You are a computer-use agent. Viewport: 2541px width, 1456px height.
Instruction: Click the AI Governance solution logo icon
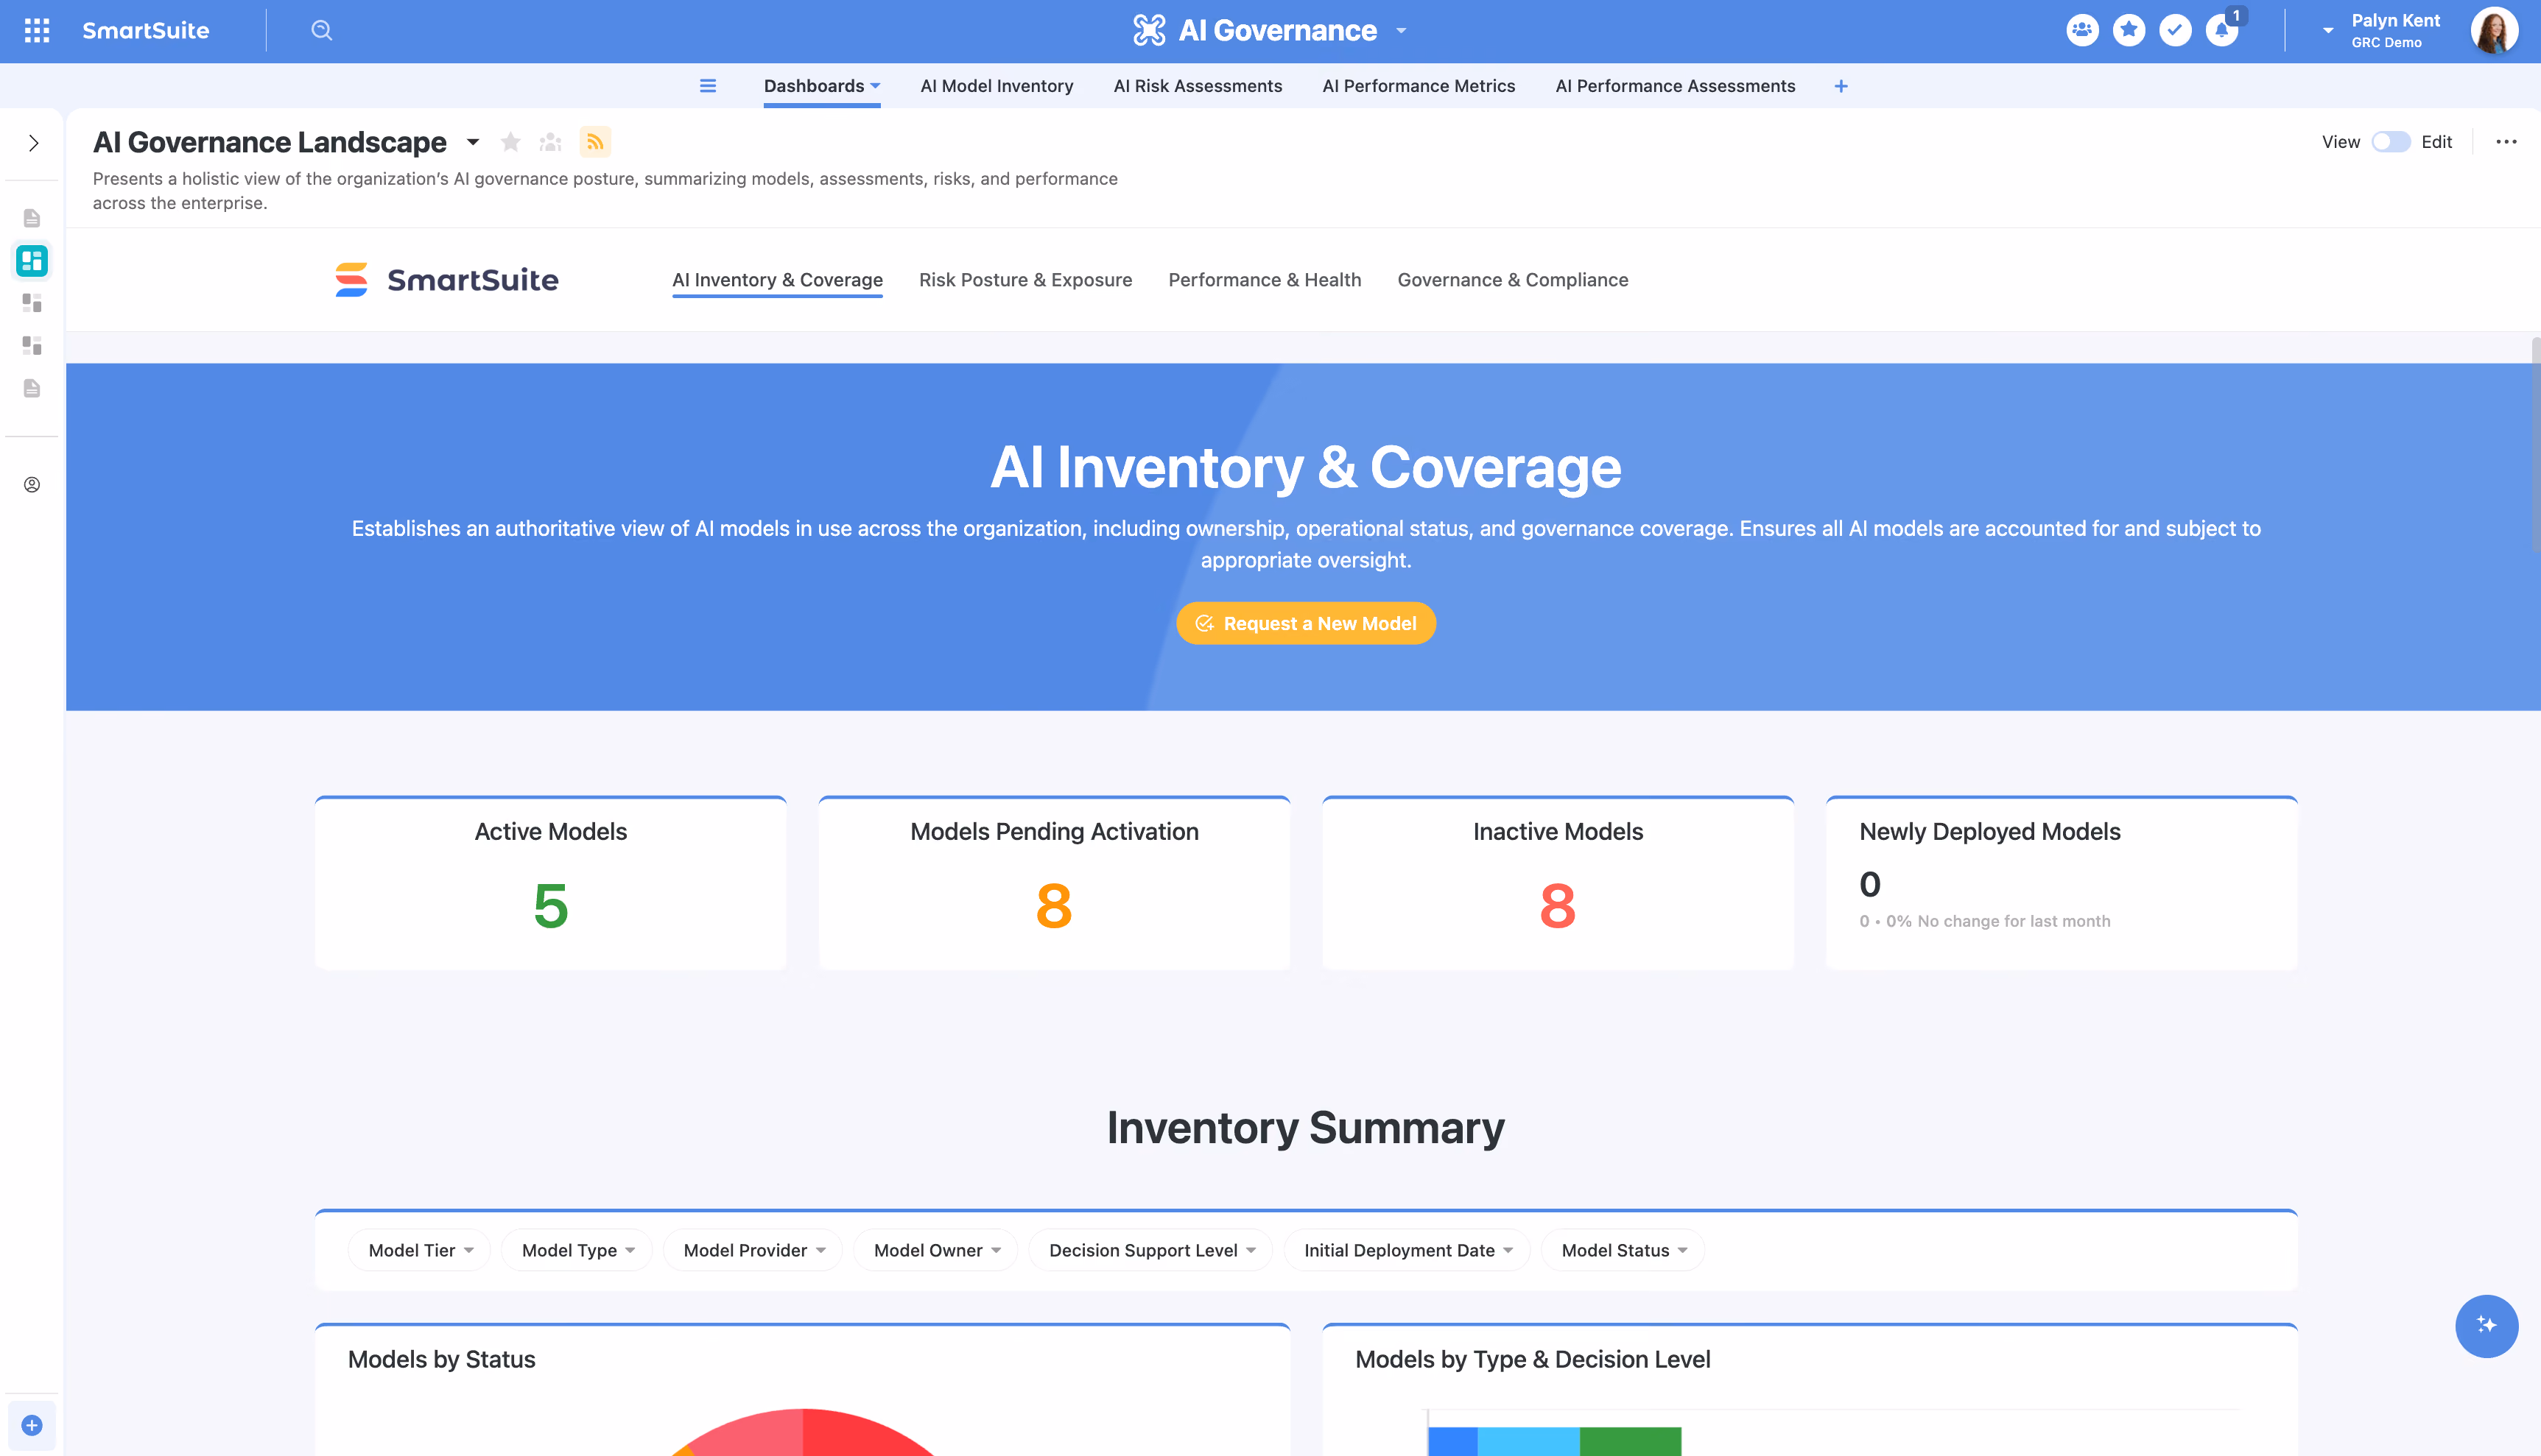1150,30
